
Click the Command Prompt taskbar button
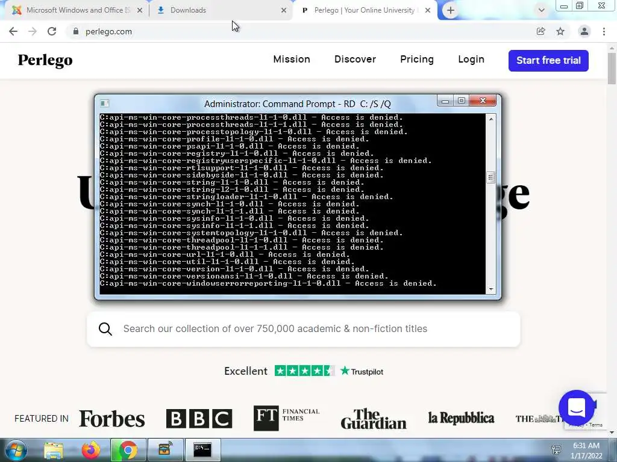(x=202, y=450)
